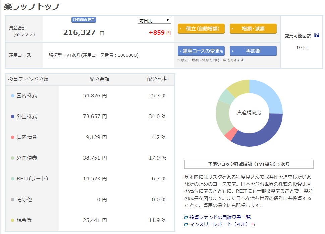Screen dimensions: 325x234
Task: Click the 17.9 % ratio value
Action: click(158, 158)
